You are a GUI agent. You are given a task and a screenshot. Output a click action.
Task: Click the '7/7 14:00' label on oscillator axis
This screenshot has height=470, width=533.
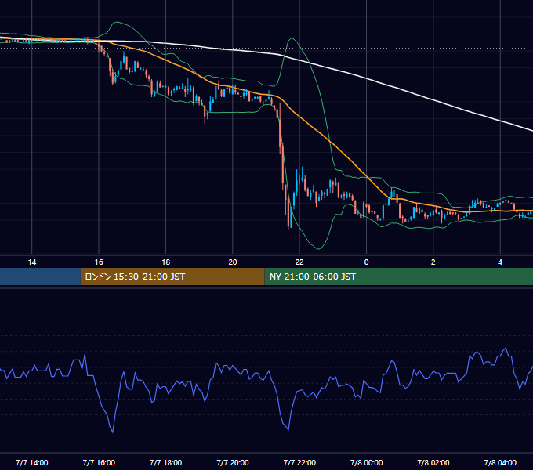(x=32, y=462)
